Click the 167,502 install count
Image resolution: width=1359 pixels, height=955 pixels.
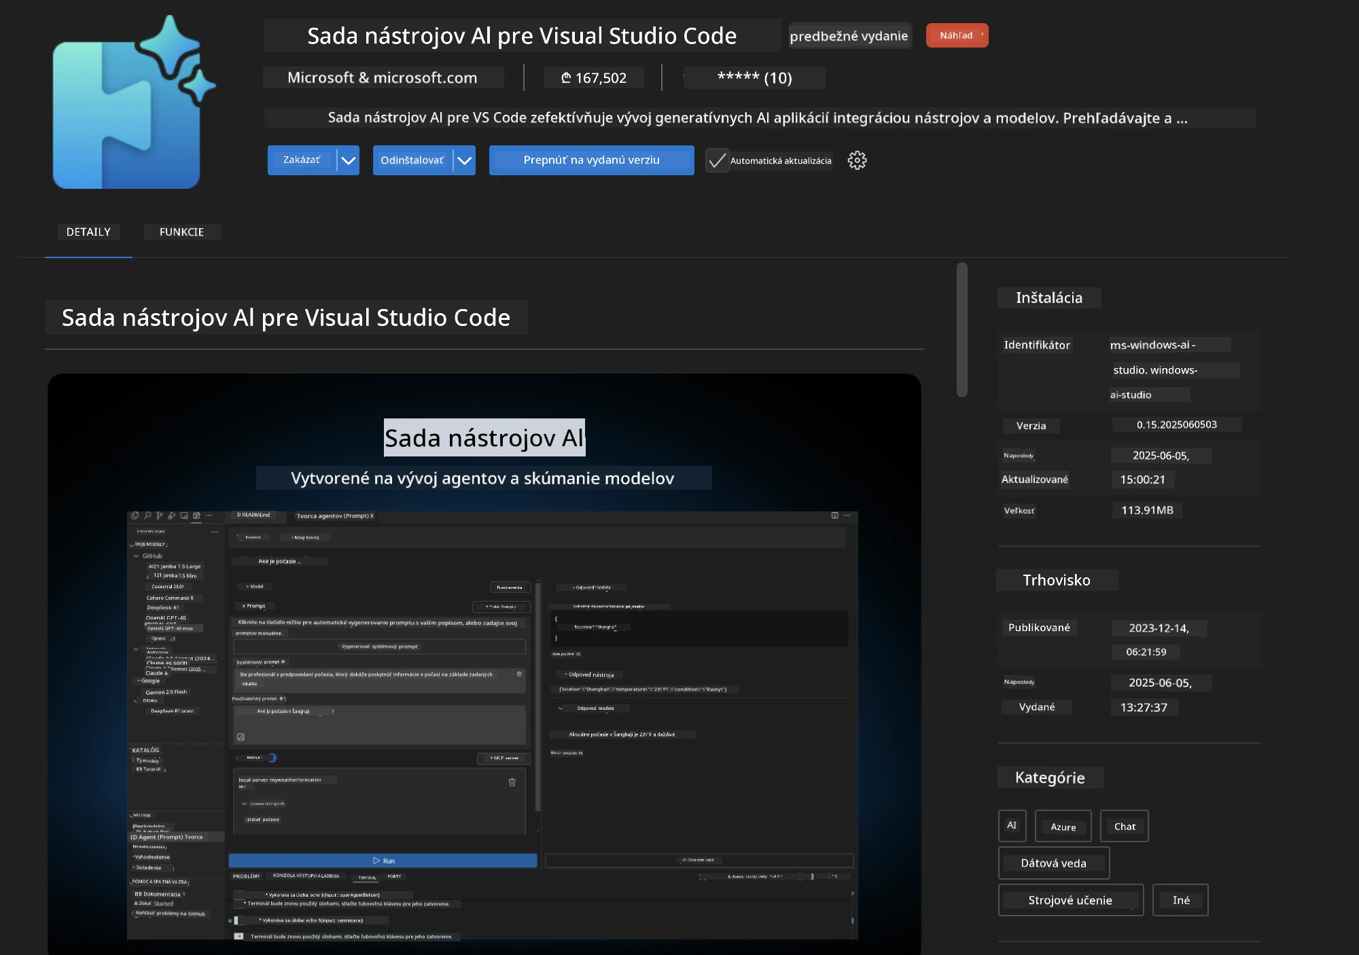point(594,77)
